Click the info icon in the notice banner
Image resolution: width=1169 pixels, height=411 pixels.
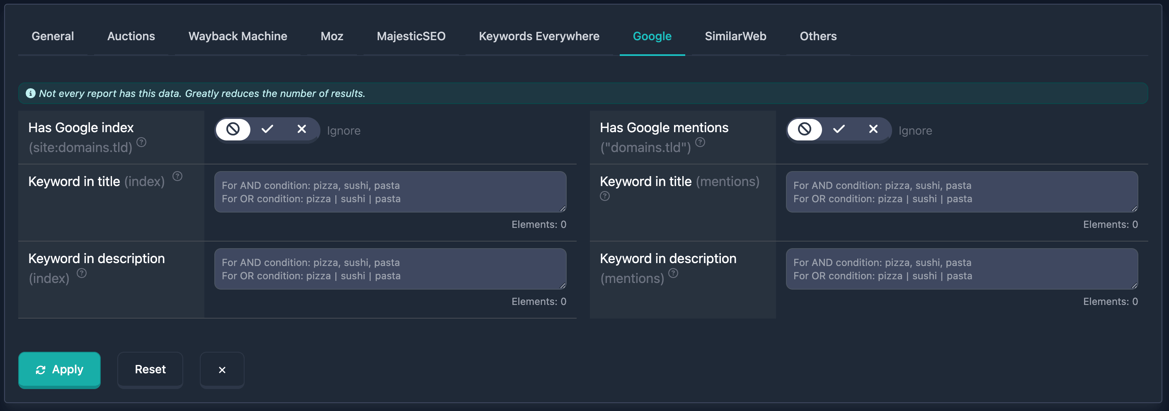(x=30, y=94)
